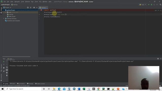Jump to previous highlighted error arrow

point(159,10)
